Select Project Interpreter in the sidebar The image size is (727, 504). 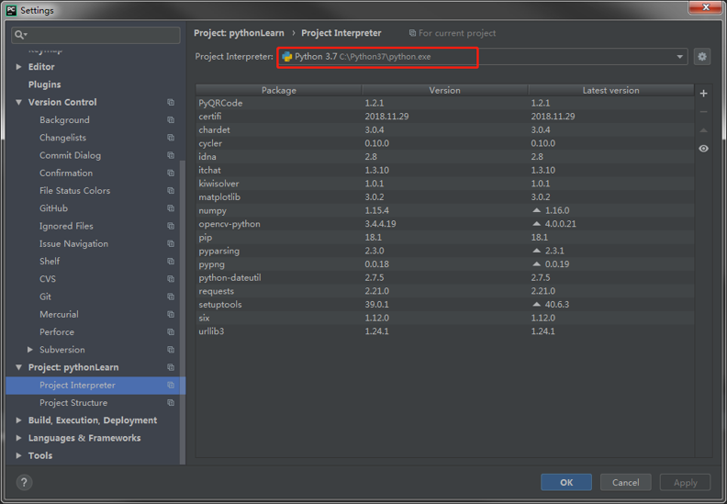coord(95,385)
